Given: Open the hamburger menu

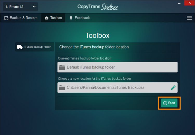Looking at the screenshot, I should click(190, 18).
